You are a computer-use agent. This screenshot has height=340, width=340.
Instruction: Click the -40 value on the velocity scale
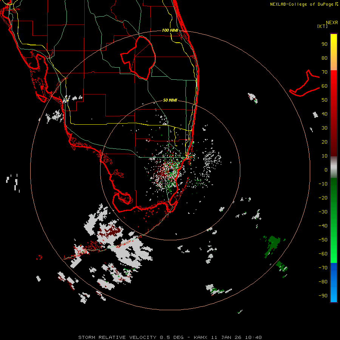tap(323, 226)
